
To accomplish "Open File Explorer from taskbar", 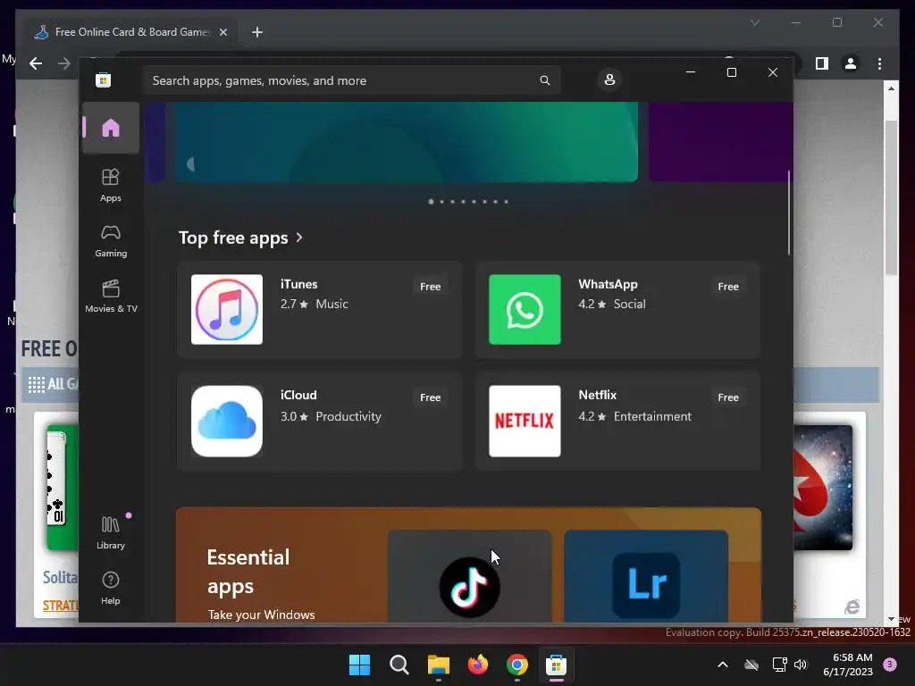I will [438, 665].
